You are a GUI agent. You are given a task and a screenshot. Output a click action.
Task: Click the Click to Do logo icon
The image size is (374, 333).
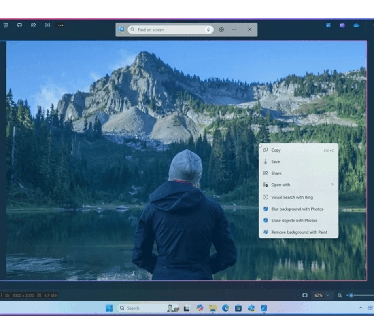pos(122,30)
